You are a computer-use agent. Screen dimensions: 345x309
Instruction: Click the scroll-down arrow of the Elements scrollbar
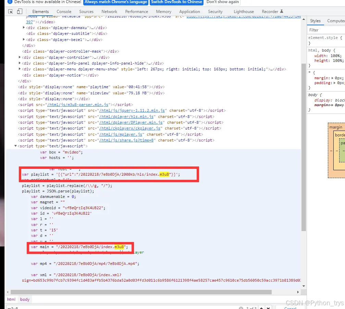(304, 286)
